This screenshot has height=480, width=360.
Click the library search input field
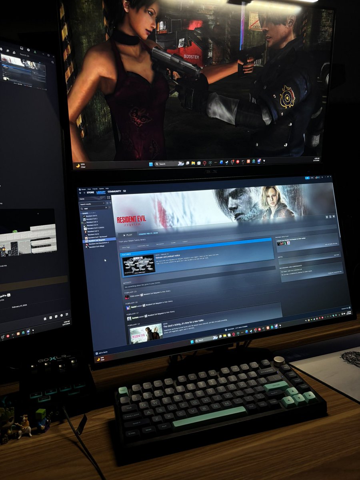pos(93,208)
